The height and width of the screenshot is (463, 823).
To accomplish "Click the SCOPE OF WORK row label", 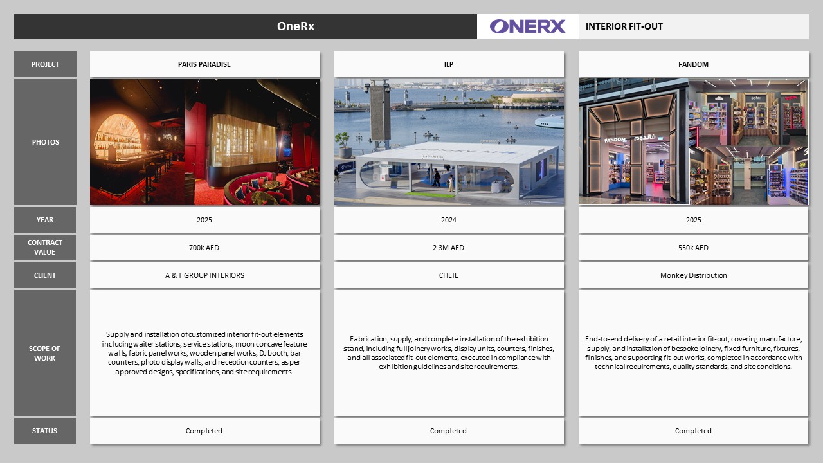I will pyautogui.click(x=45, y=353).
